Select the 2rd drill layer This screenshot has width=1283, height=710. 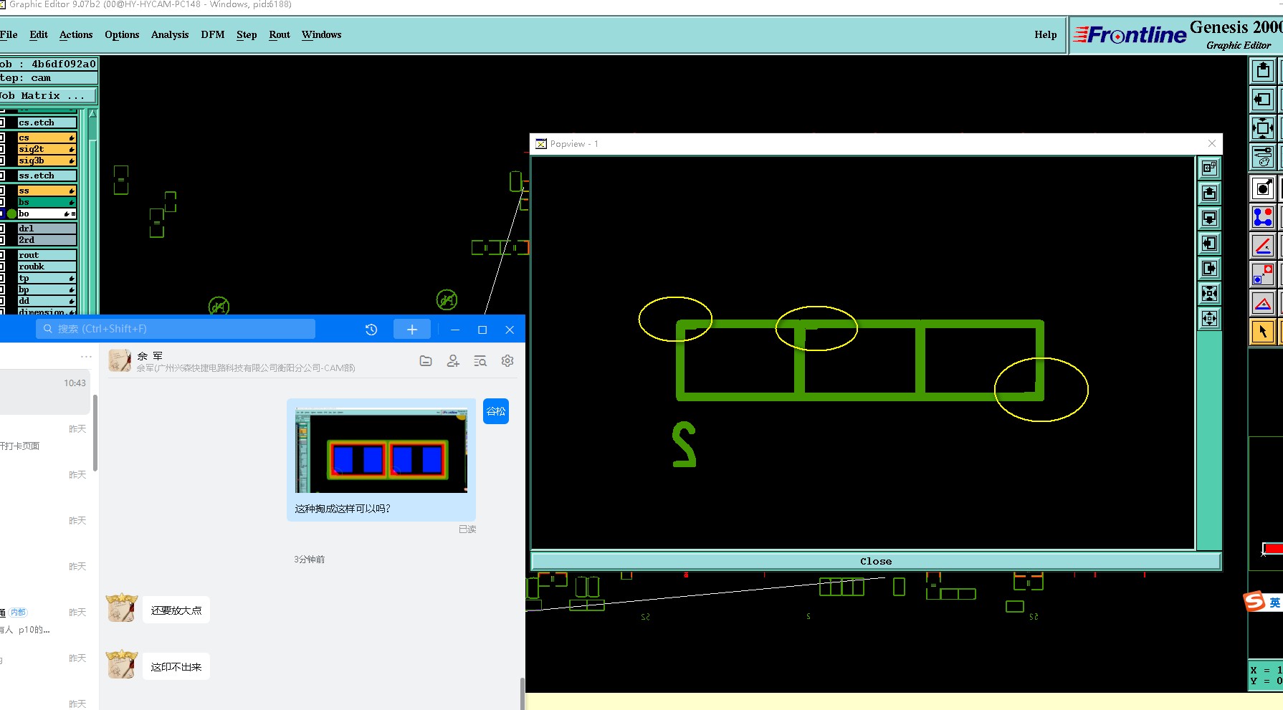coord(47,240)
